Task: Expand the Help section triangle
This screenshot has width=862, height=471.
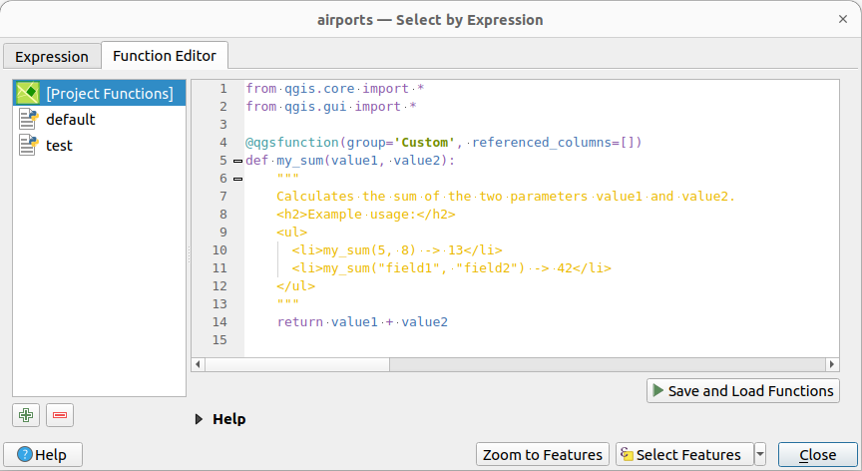Action: coord(199,419)
